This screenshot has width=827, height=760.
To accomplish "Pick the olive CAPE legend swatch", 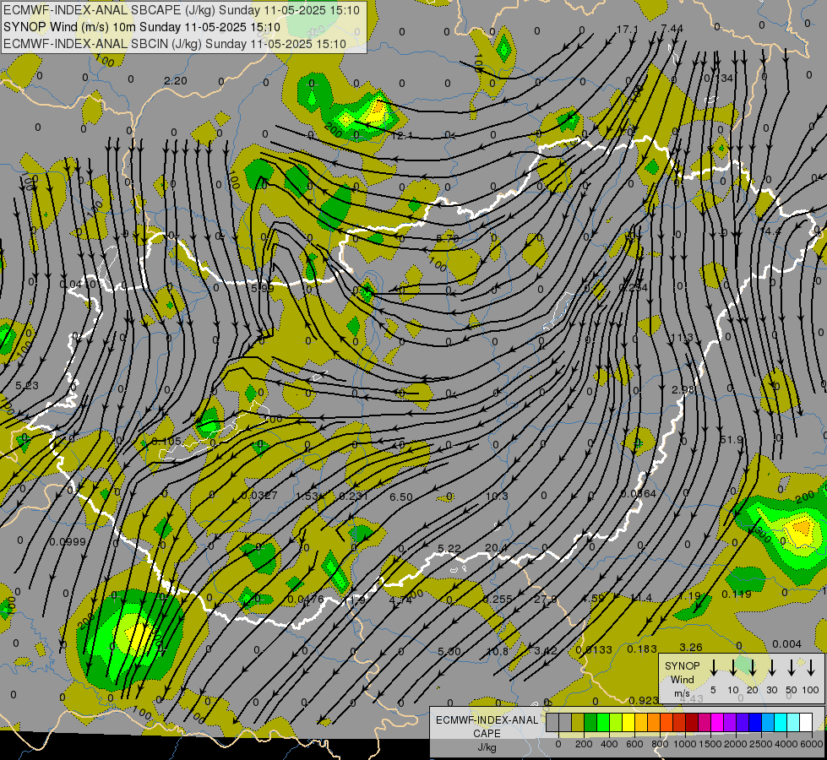I will [x=578, y=722].
